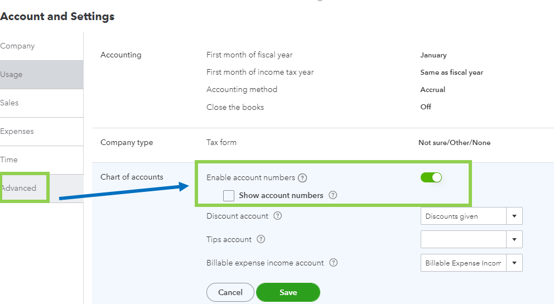The width and height of the screenshot is (554, 304).
Task: Turn off Enable account numbers switch
Action: [431, 177]
